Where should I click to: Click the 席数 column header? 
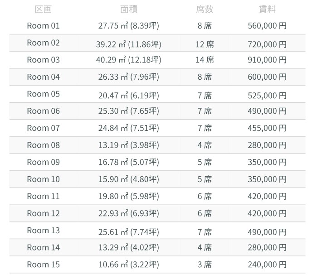pyautogui.click(x=205, y=9)
